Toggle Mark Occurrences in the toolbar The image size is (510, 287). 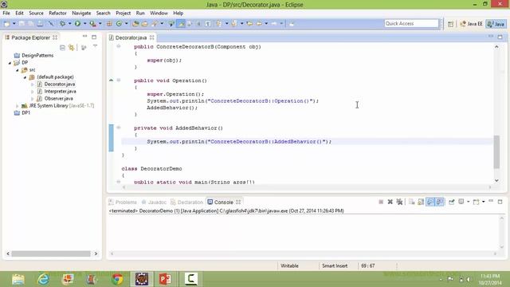(181, 23)
